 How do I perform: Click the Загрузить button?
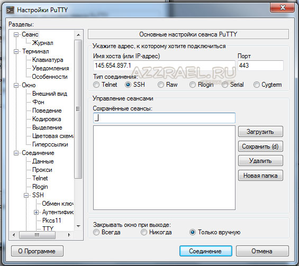[260, 132]
